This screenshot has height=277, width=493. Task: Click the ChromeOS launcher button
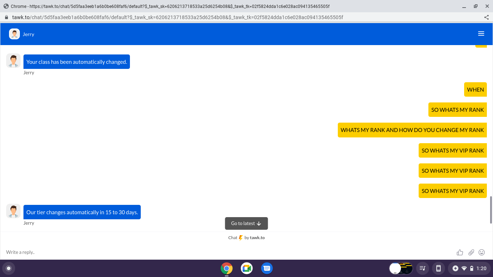tap(9, 268)
